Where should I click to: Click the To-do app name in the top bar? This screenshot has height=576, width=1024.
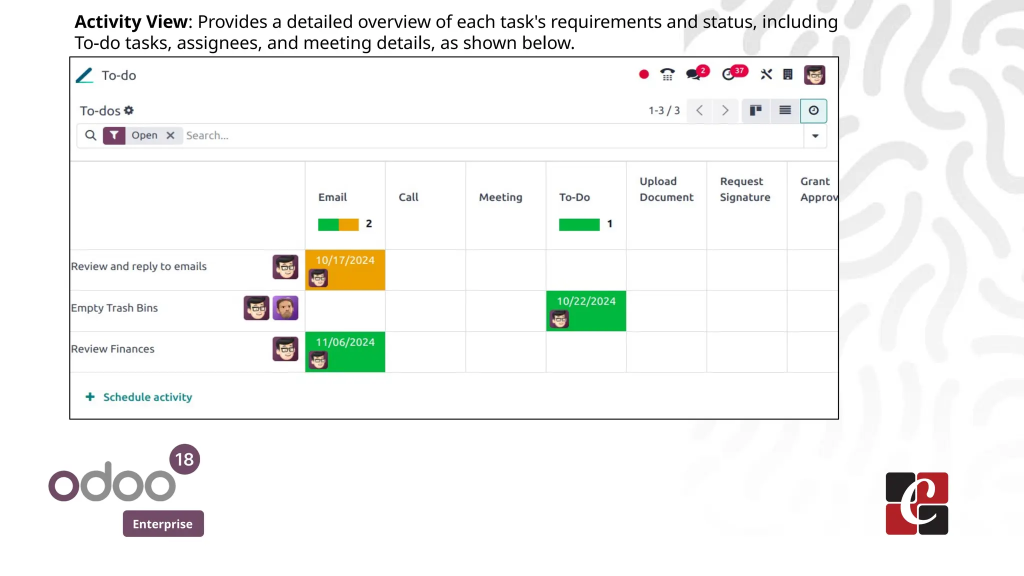(119, 75)
